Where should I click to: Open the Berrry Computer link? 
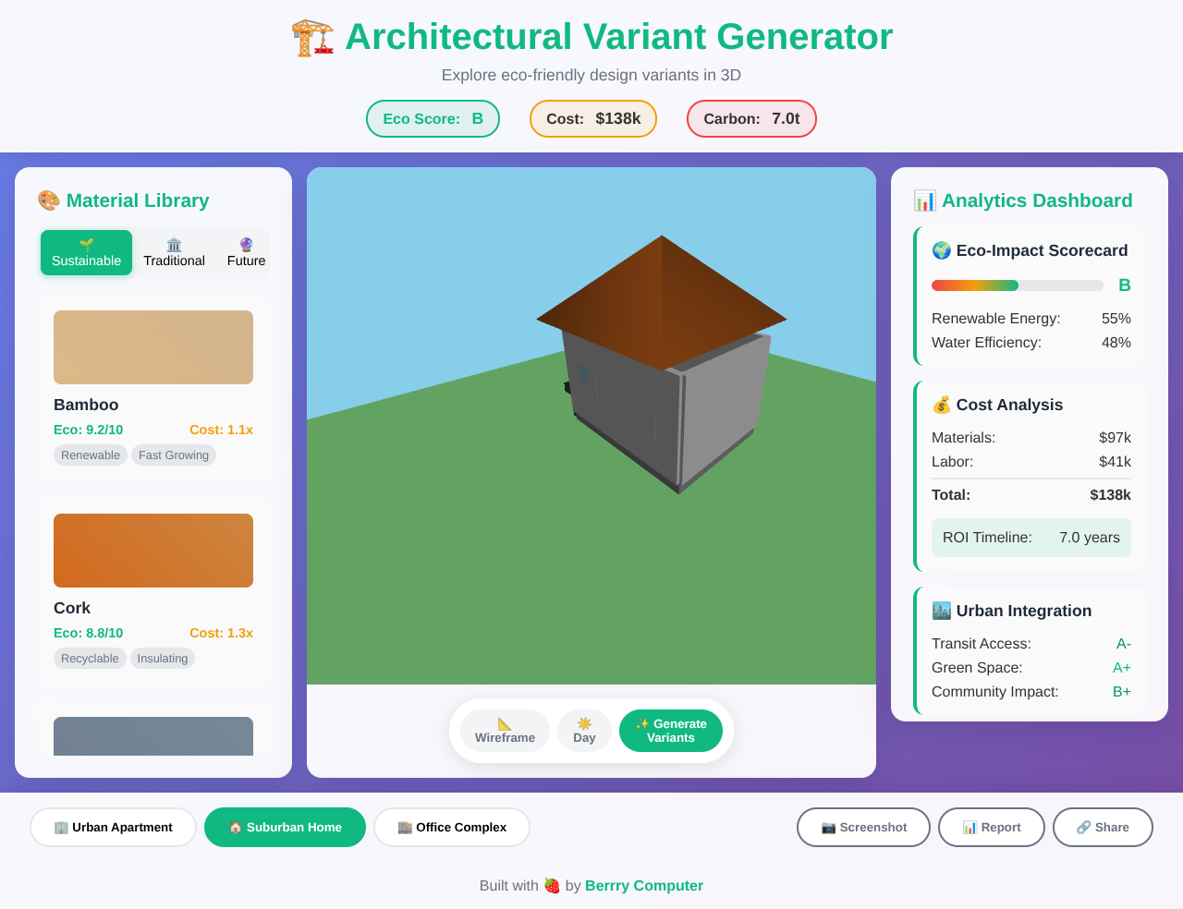(x=644, y=885)
